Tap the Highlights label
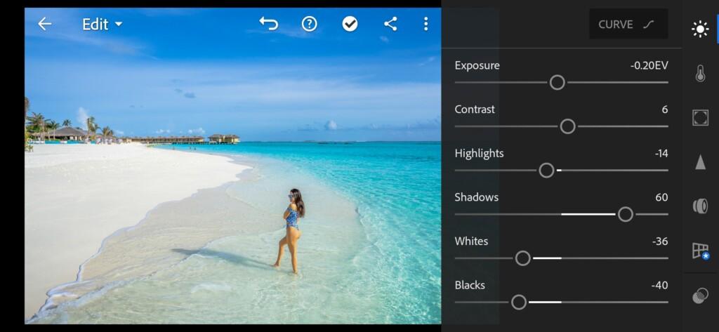The image size is (719, 332). point(479,154)
